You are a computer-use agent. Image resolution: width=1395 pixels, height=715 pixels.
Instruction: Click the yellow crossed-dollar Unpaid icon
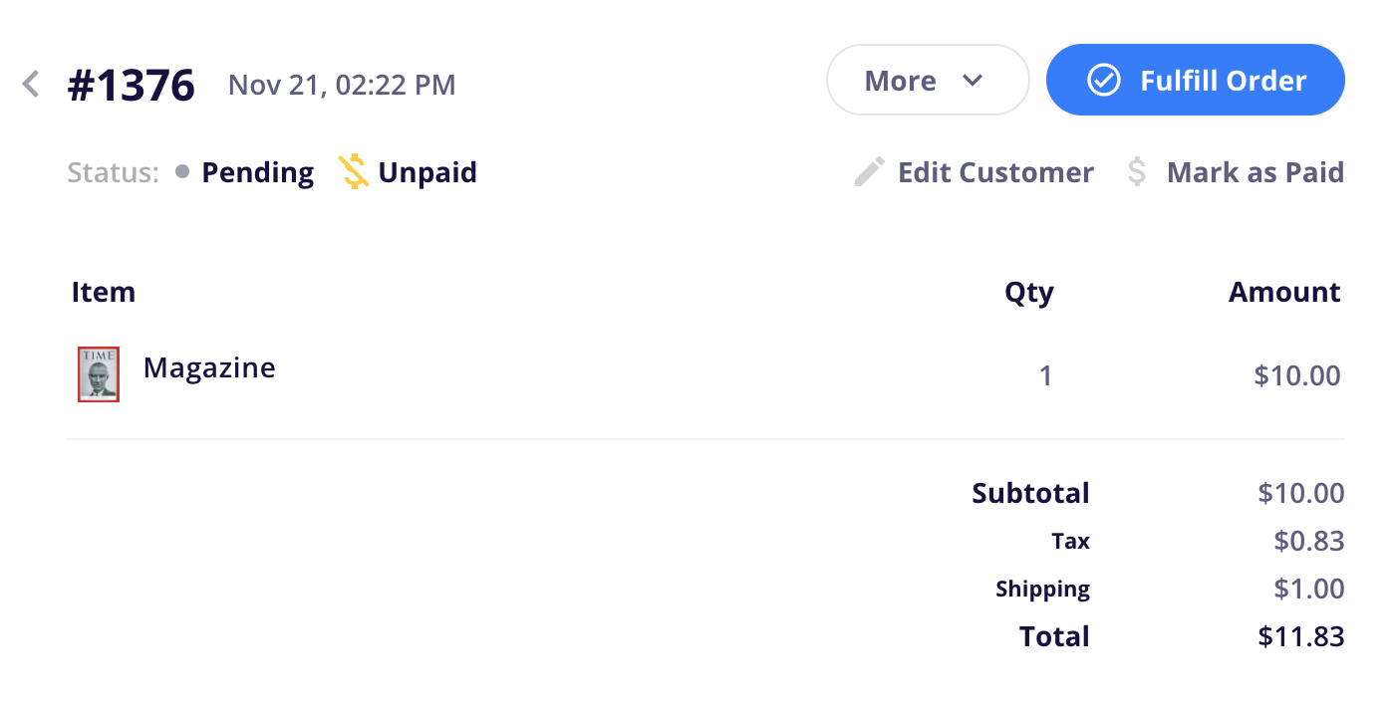354,172
